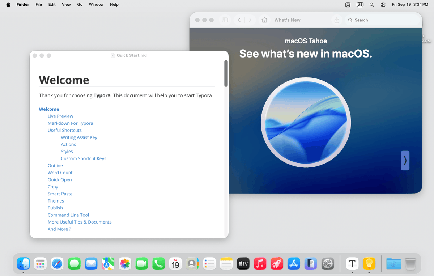Open the Edit menu

[x=52, y=4]
